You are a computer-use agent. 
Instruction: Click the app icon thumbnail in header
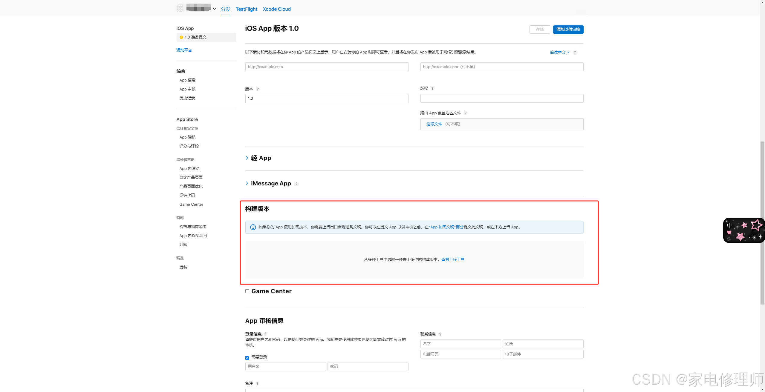tap(180, 8)
